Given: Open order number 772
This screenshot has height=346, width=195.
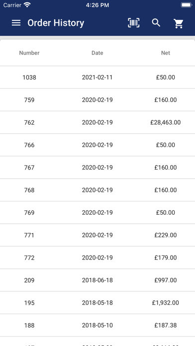Looking at the screenshot, I should coord(97,258).
